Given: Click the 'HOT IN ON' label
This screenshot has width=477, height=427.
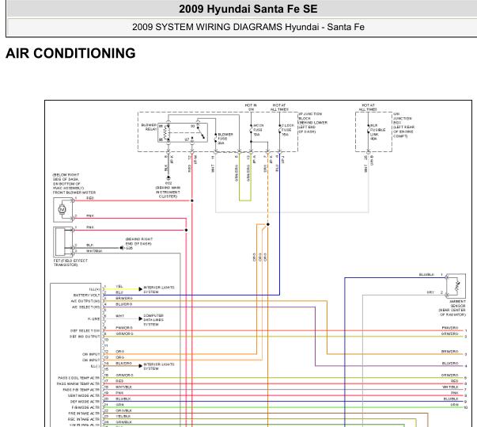Looking at the screenshot, I should (x=251, y=107).
